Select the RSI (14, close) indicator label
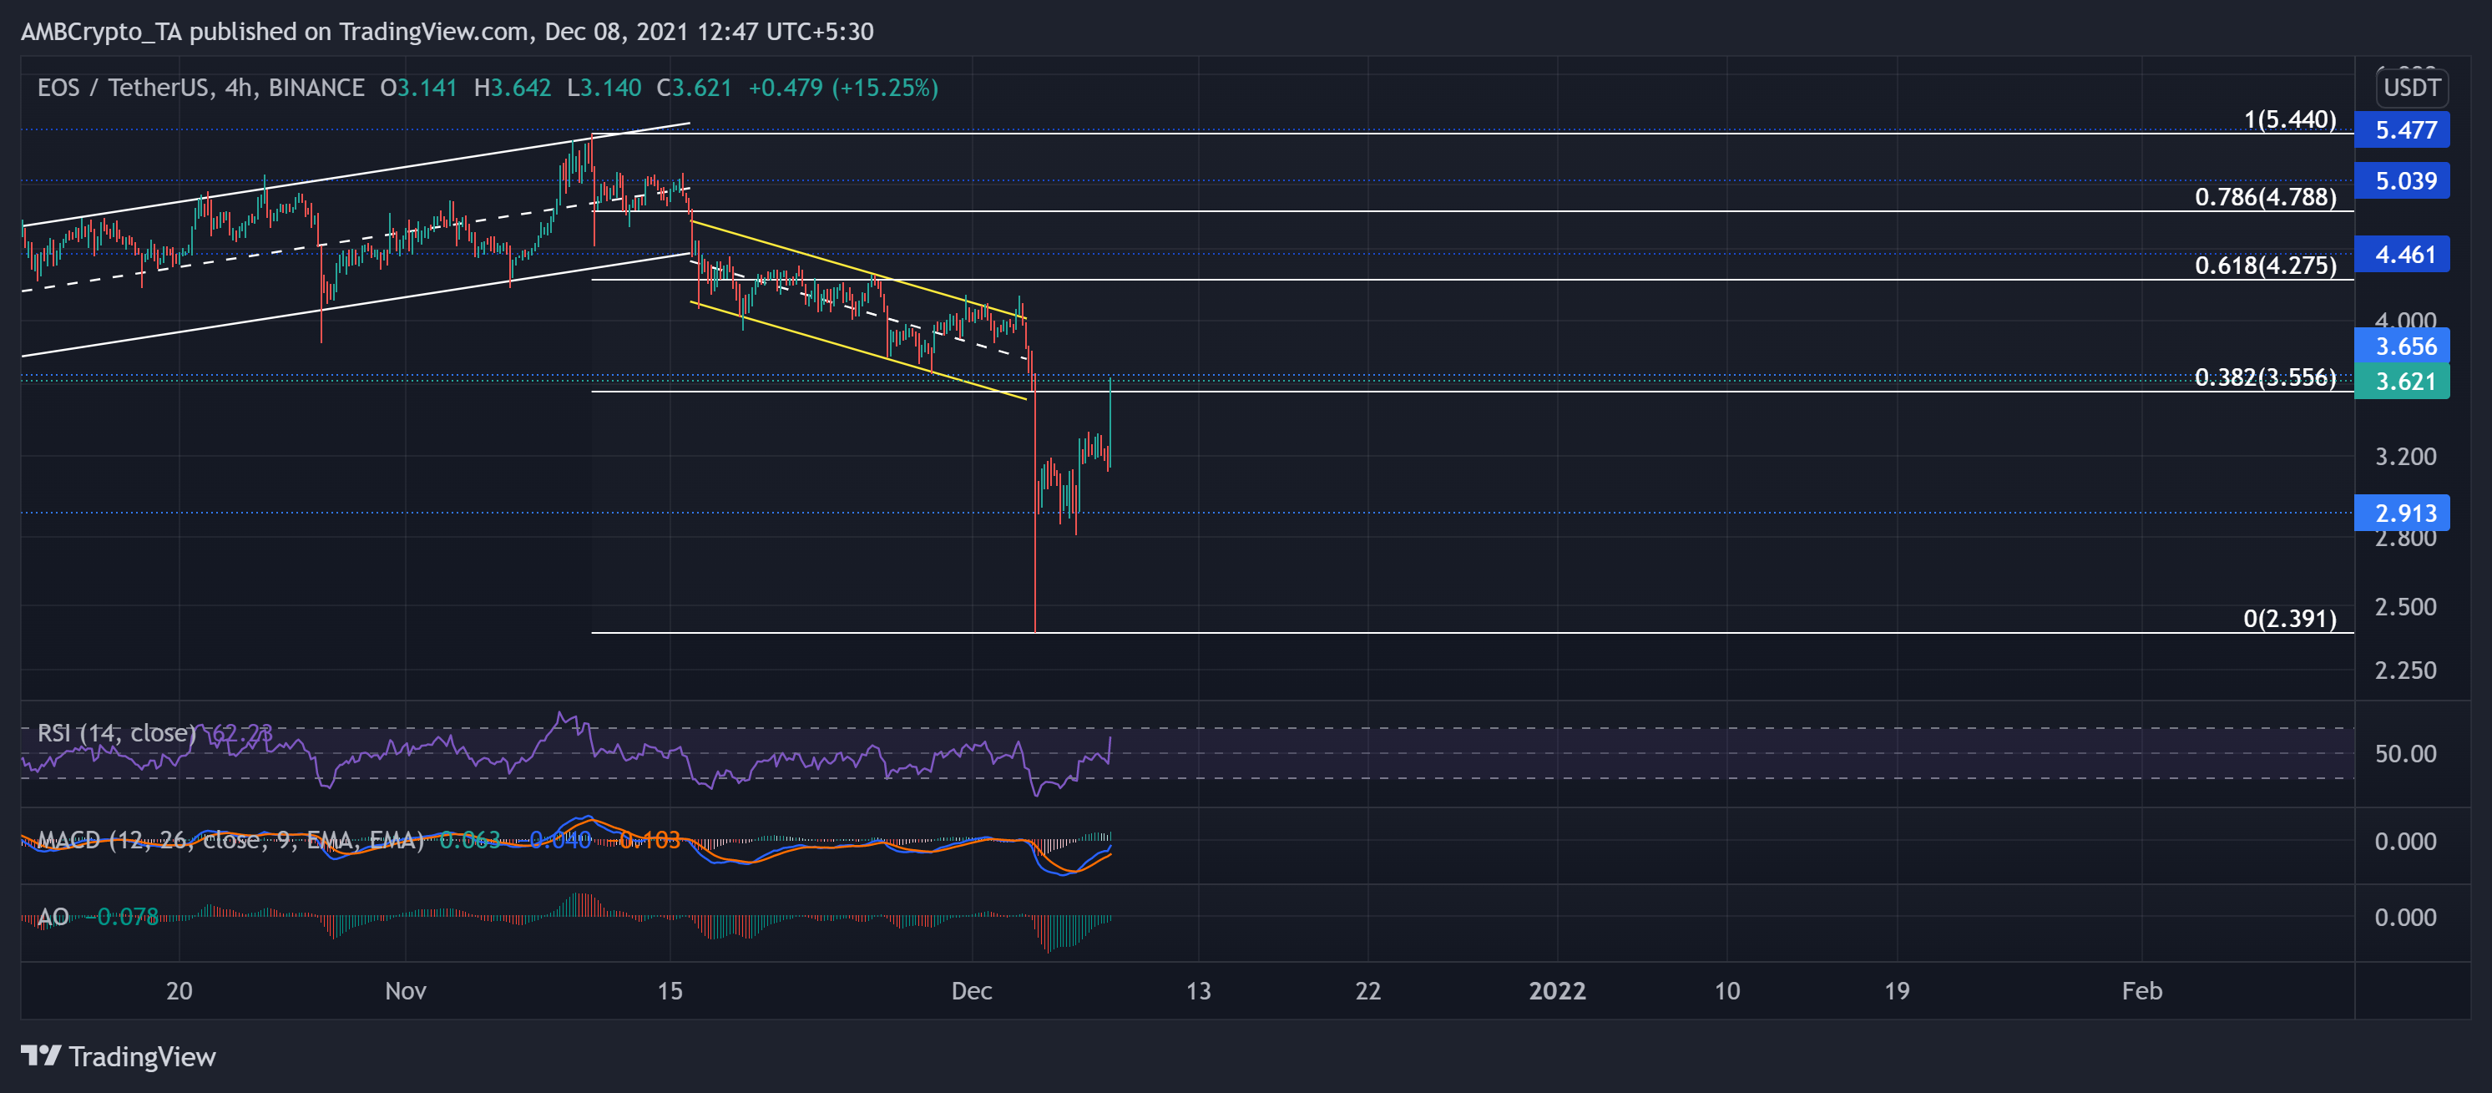The height and width of the screenshot is (1093, 2492). coord(116,733)
